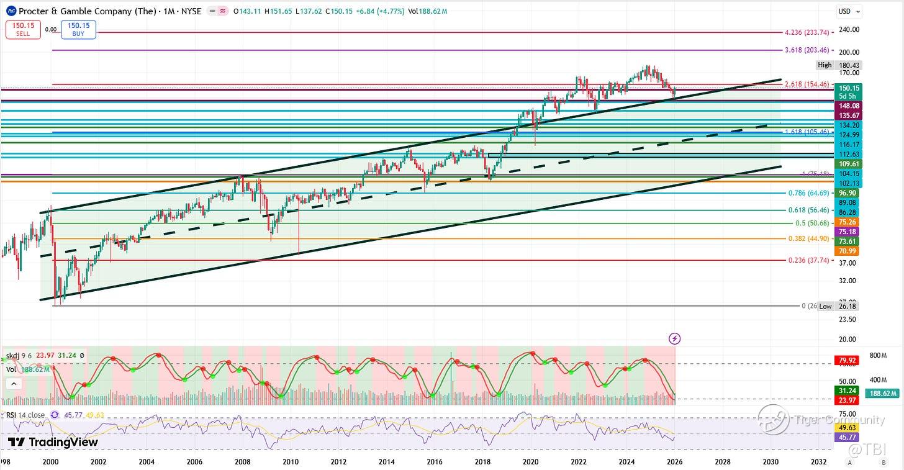The height and width of the screenshot is (470, 904).
Task: Click the TradingView logo
Action: coord(53,442)
